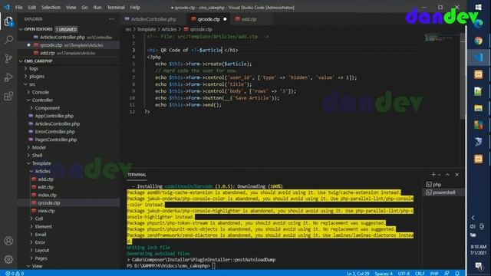Expand the logs folder
Screen dimensions: 491x276
click(34, 68)
